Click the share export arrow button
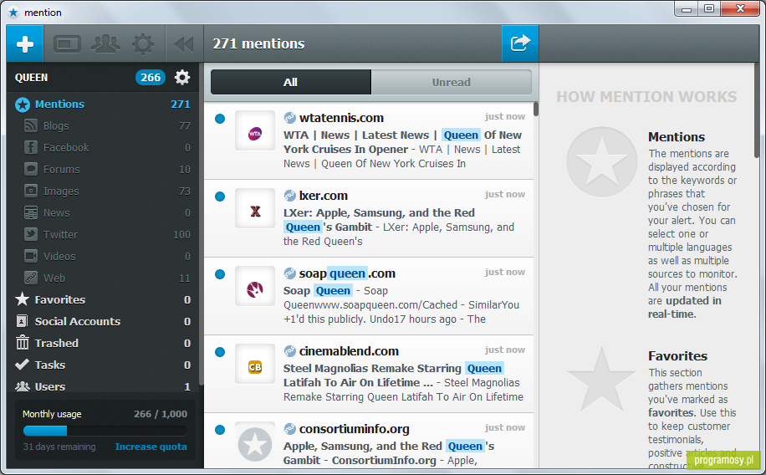This screenshot has width=766, height=475. pos(520,44)
